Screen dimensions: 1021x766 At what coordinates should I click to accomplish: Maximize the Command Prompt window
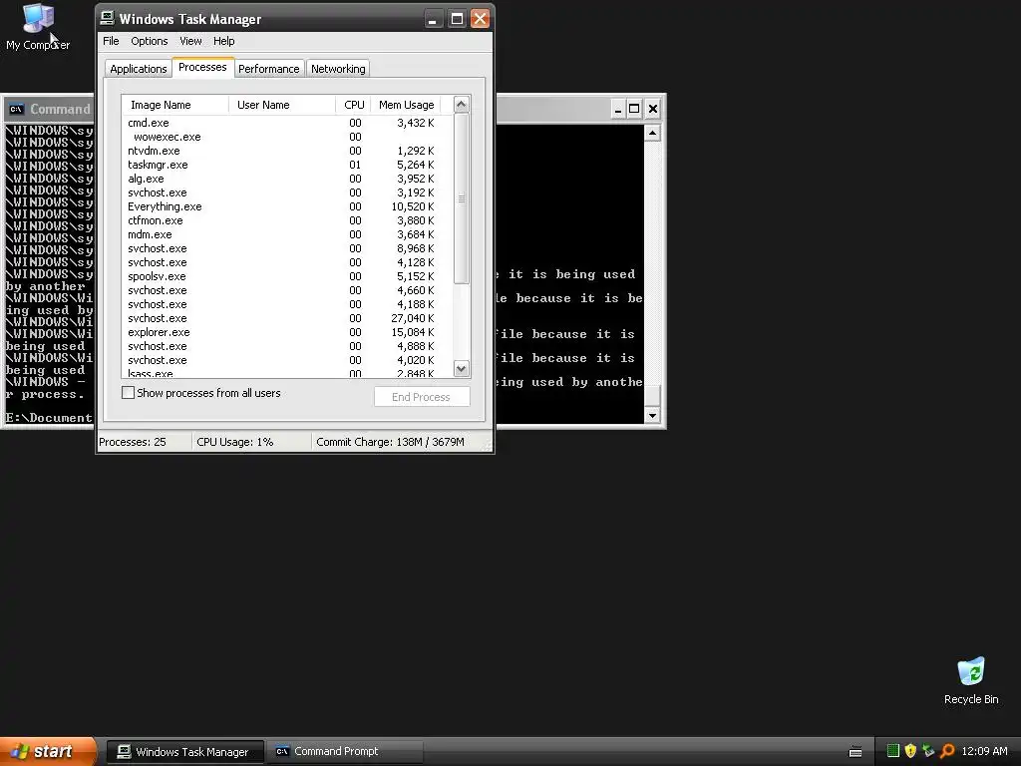[x=634, y=109]
